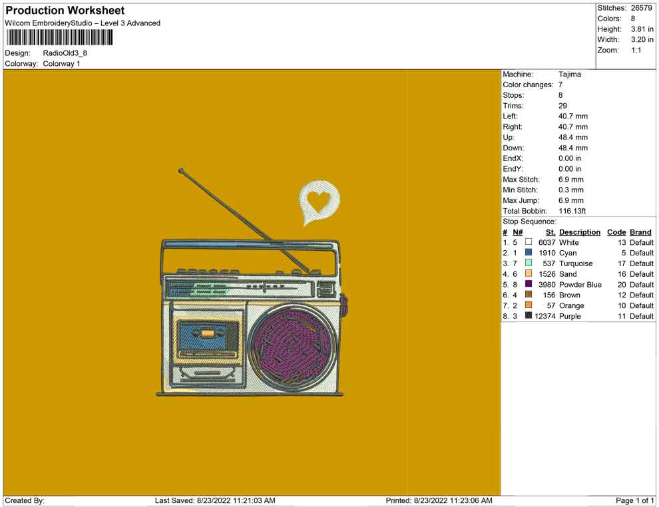Click the Purple thread color swatch
659x507 pixels.
[x=529, y=315]
